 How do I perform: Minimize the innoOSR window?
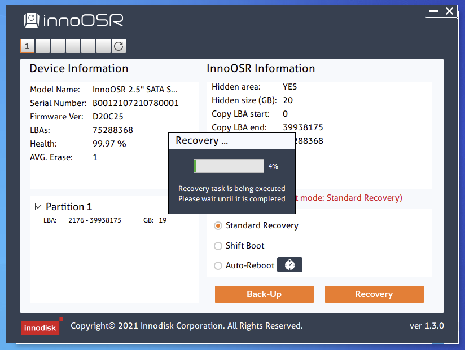coord(434,11)
